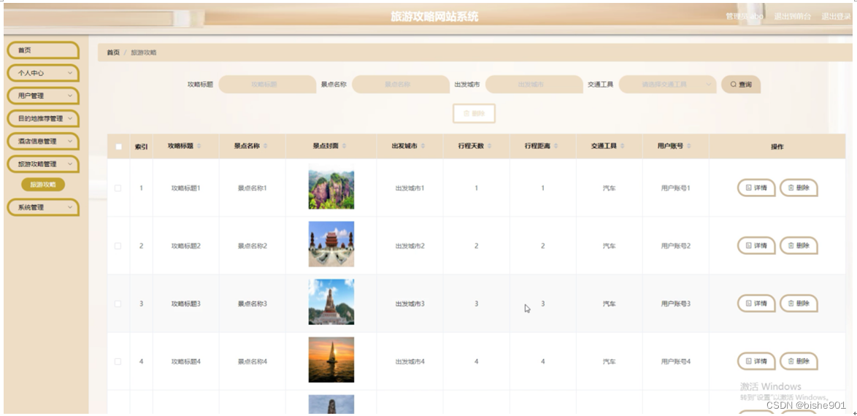Click the 管理员 abo account label

click(x=745, y=16)
